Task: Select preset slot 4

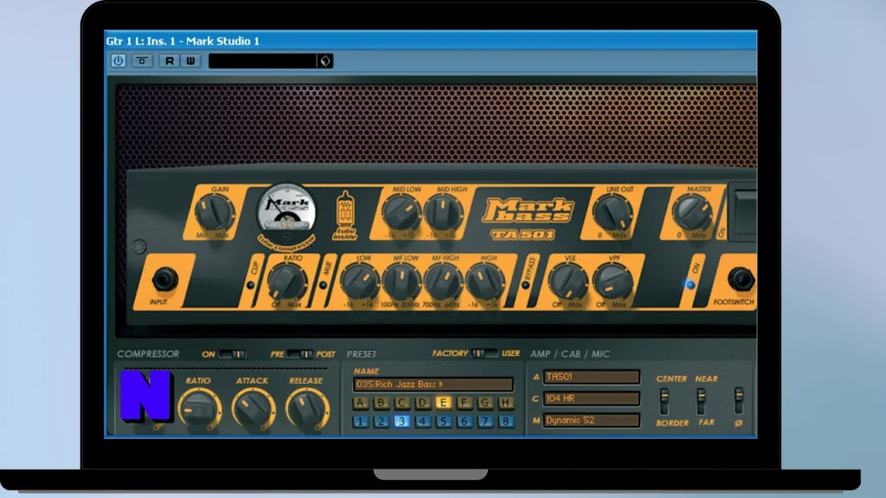Action: 422,421
